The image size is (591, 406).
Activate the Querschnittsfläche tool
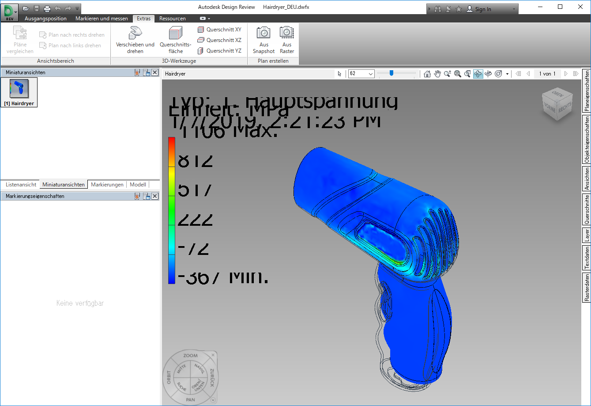point(175,39)
